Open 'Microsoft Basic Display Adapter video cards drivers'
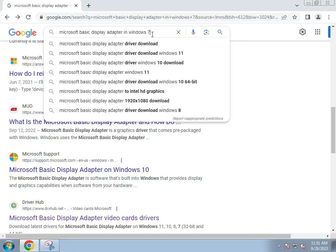The width and height of the screenshot is (336, 252). pyautogui.click(x=84, y=218)
